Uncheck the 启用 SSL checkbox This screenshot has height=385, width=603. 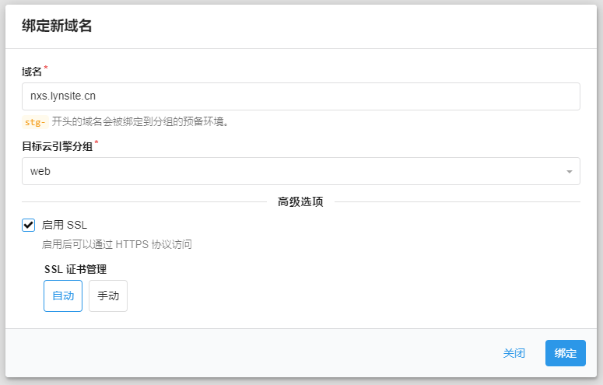(x=29, y=225)
